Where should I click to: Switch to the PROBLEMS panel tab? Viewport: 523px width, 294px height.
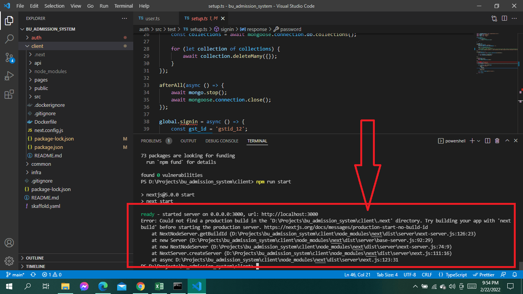(x=156, y=141)
